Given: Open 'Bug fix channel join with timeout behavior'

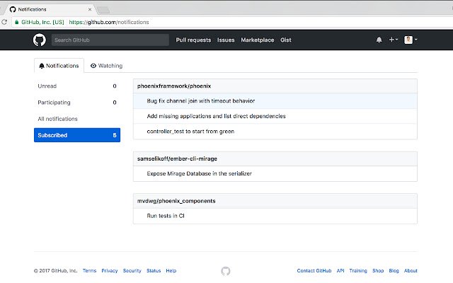Looking at the screenshot, I should pos(201,100).
